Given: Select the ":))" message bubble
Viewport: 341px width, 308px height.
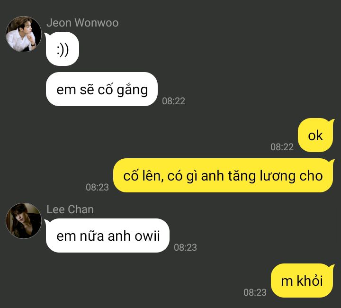Looking at the screenshot, I should click(x=63, y=49).
